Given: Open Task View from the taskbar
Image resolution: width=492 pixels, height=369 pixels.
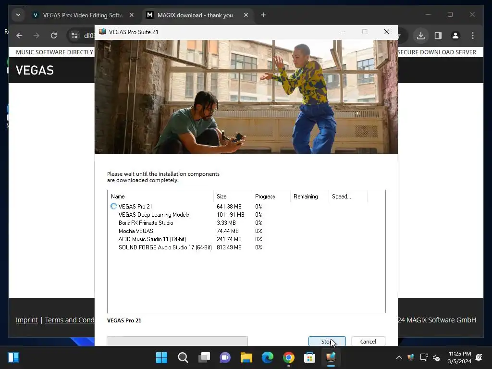Looking at the screenshot, I should pyautogui.click(x=204, y=357).
